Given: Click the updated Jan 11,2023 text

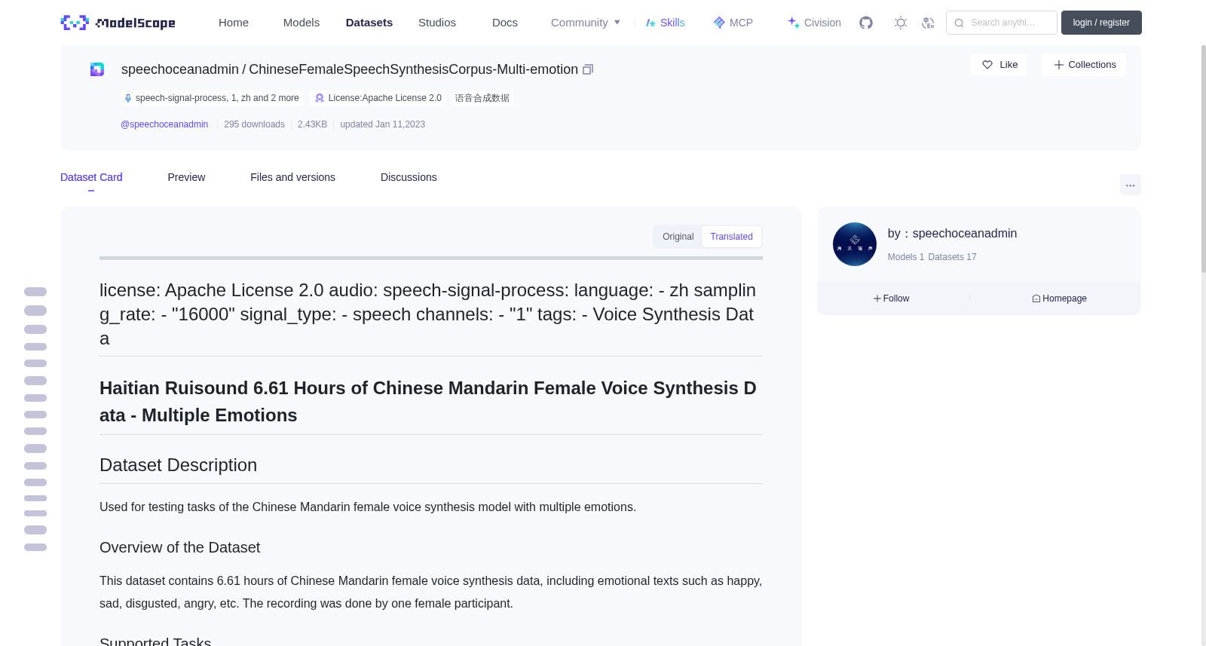Looking at the screenshot, I should tap(382, 124).
